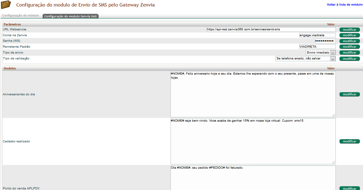This screenshot has height=190, width=363.
Task: Click the Tipo de envio label
Action: pyautogui.click(x=13, y=53)
